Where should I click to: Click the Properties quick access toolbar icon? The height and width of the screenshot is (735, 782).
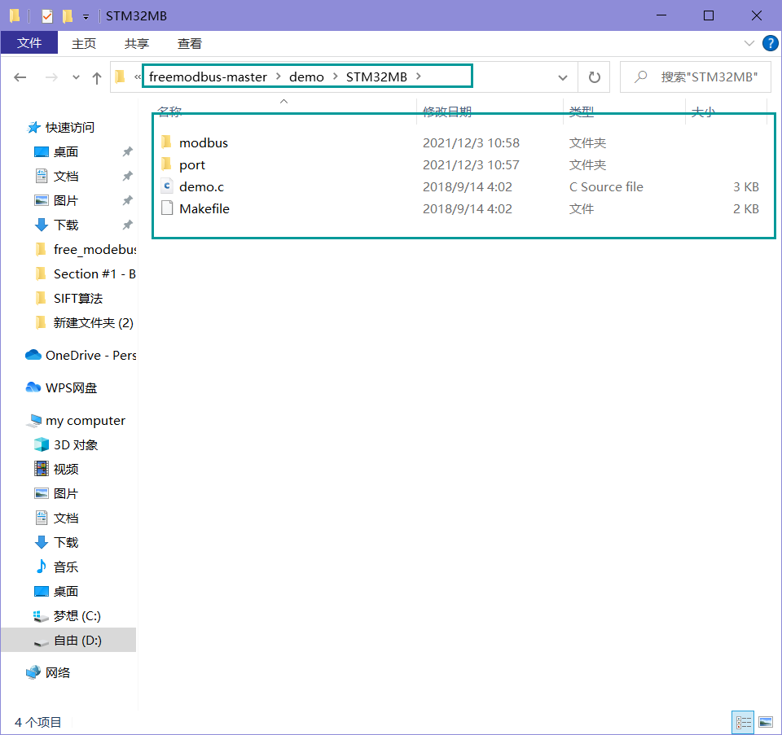[x=47, y=16]
